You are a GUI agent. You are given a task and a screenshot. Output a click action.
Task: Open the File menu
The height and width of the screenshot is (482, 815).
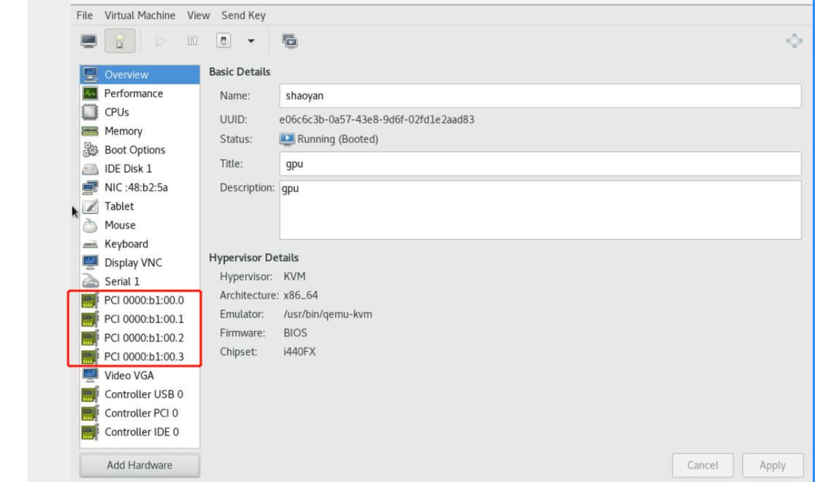tap(85, 15)
